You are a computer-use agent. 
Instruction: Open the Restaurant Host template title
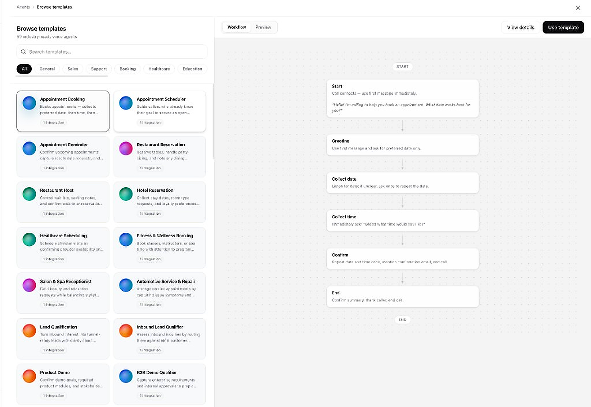pyautogui.click(x=57, y=190)
